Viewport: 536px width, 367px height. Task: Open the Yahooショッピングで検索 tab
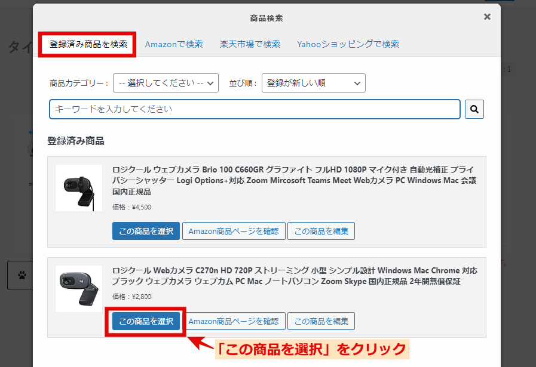[x=348, y=44]
